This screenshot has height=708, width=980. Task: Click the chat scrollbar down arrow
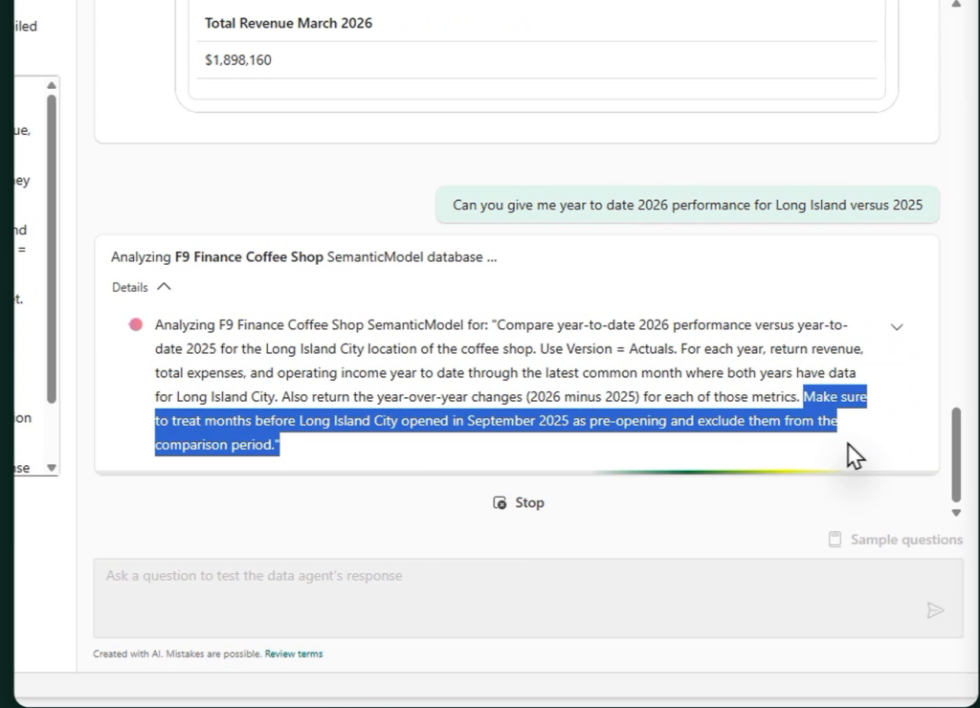(x=956, y=513)
